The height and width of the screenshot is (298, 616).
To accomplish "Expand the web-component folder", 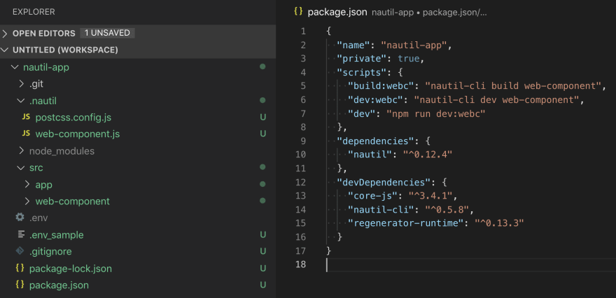I will pos(27,201).
